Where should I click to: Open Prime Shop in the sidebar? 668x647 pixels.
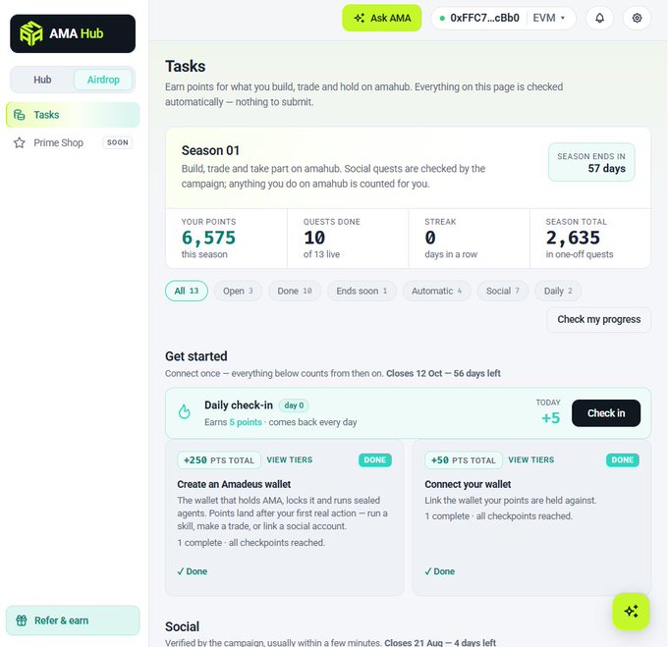point(73,142)
